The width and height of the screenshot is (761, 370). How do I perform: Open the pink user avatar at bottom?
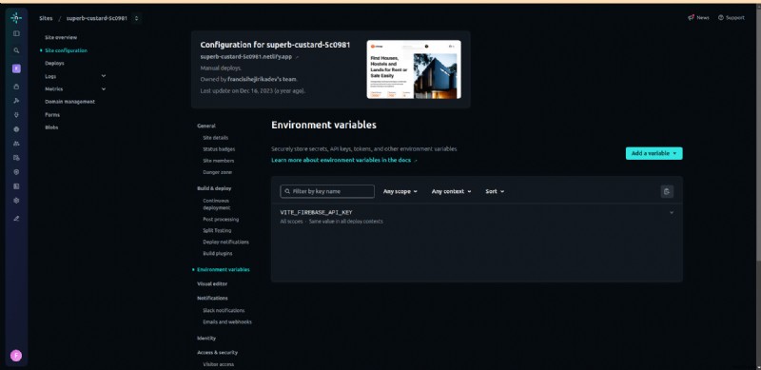tap(16, 356)
